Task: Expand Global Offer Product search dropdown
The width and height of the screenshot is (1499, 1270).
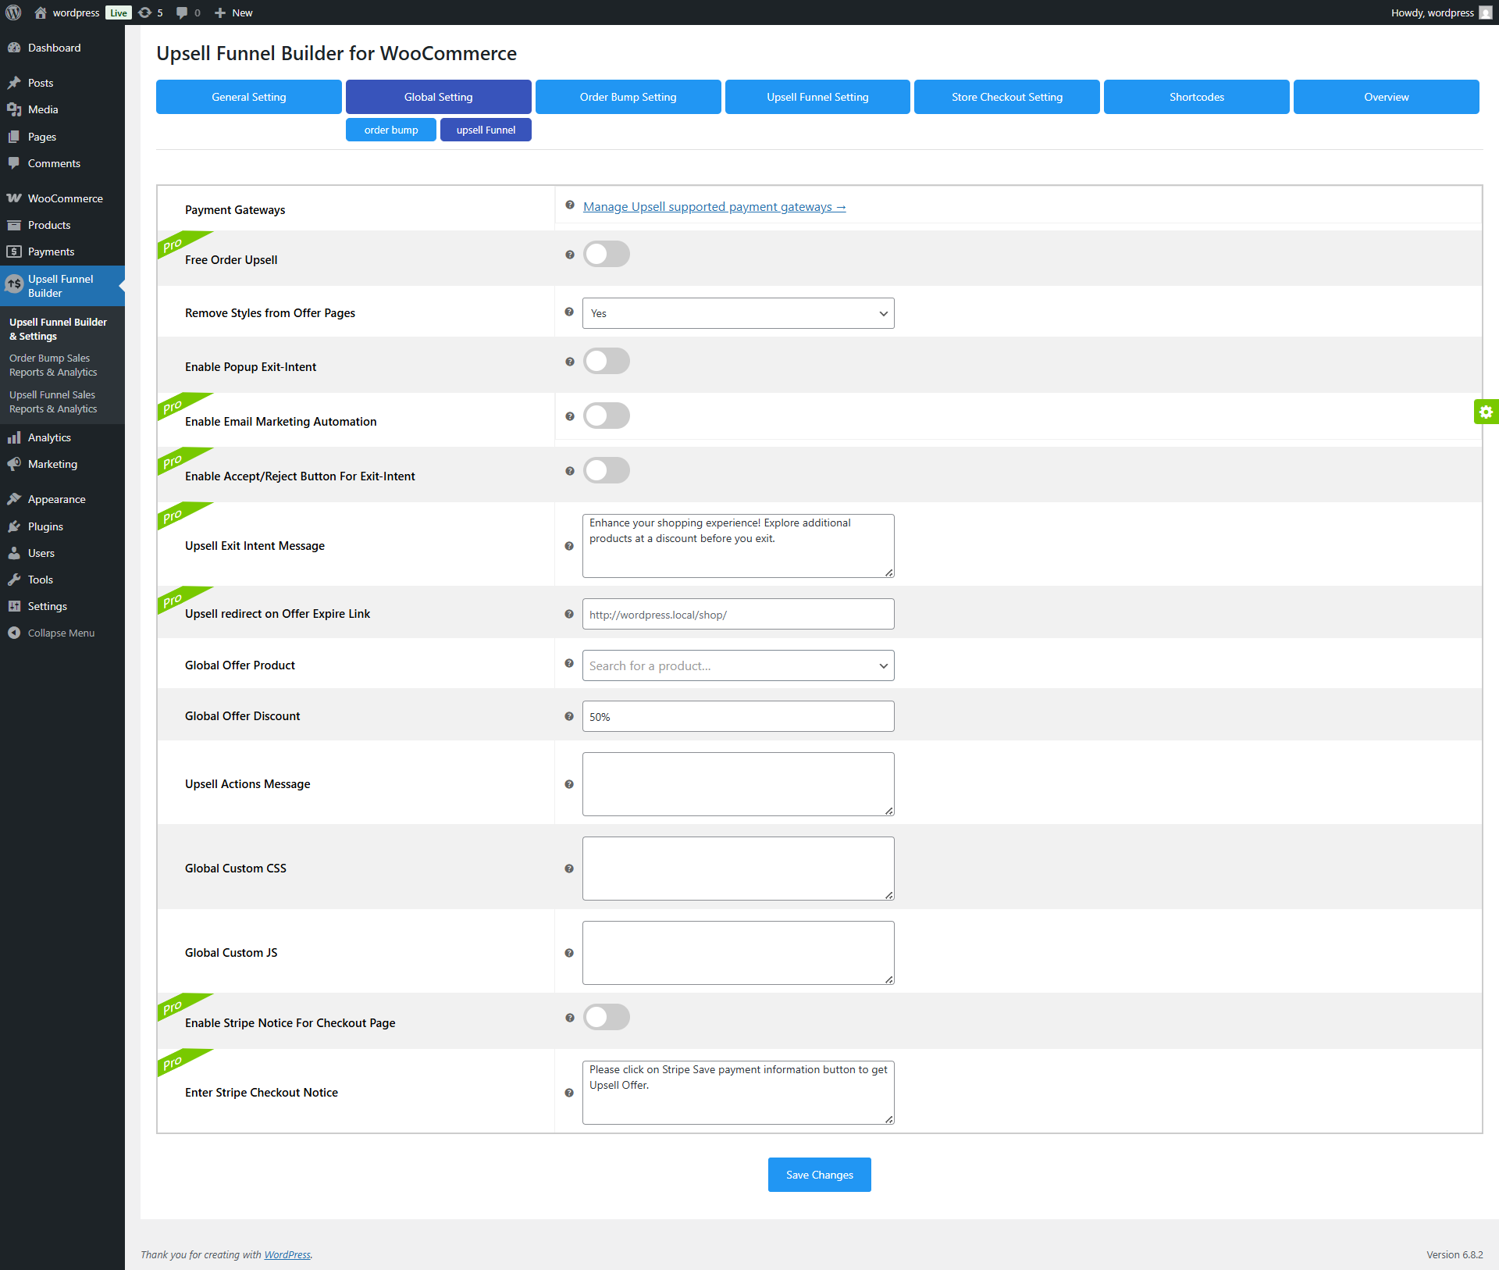Action: click(738, 665)
